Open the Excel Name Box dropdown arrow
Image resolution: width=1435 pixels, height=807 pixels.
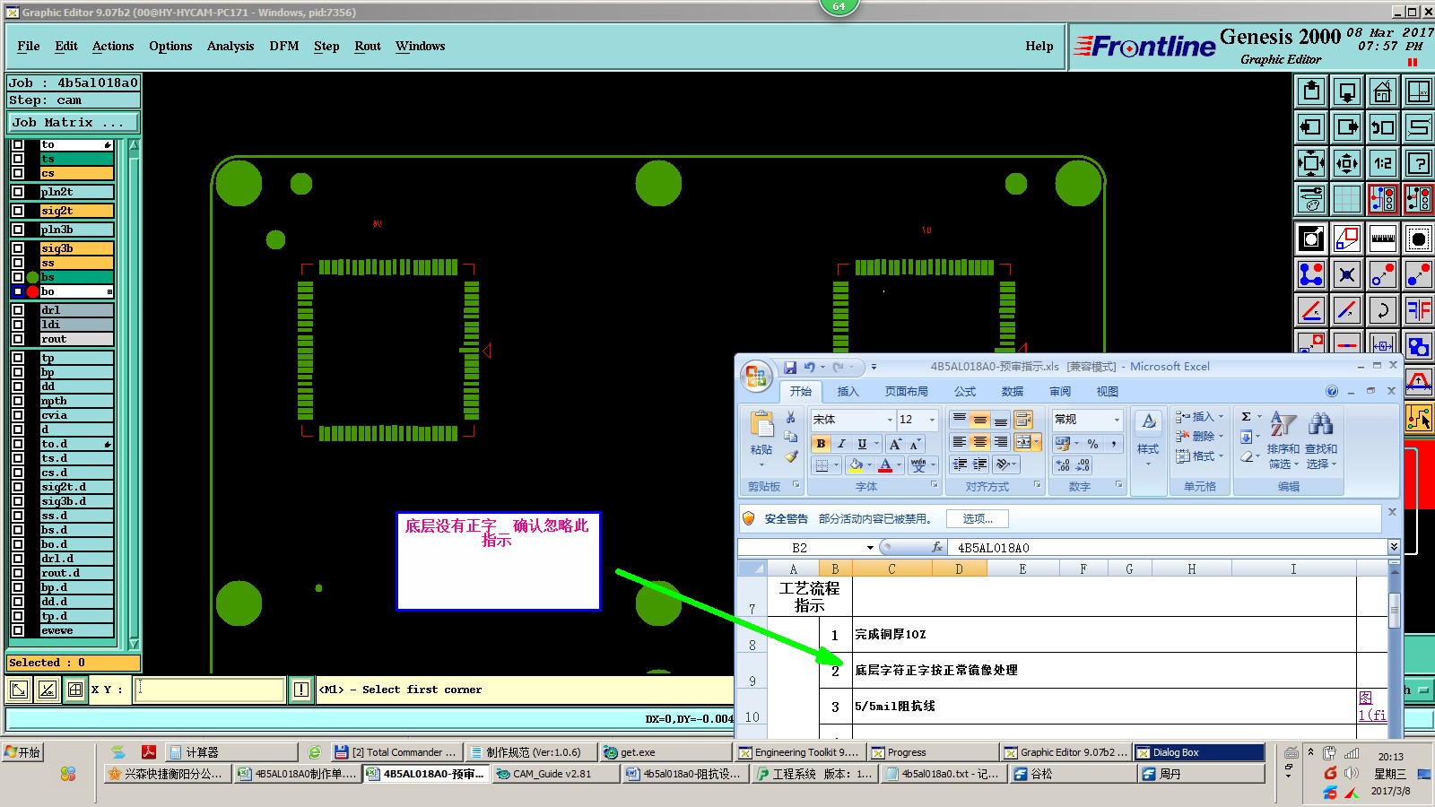coord(870,548)
